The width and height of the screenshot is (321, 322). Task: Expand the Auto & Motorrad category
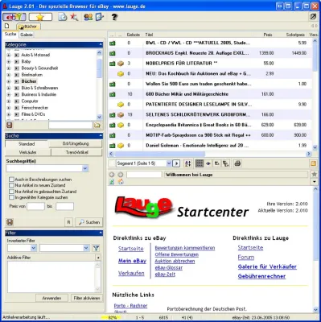pos(9,55)
